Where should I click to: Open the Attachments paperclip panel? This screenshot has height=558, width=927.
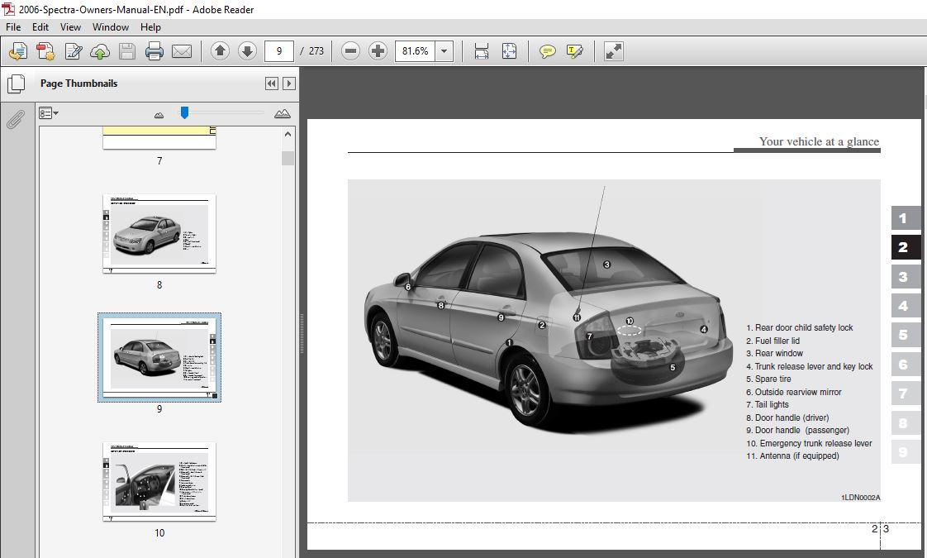(x=16, y=120)
